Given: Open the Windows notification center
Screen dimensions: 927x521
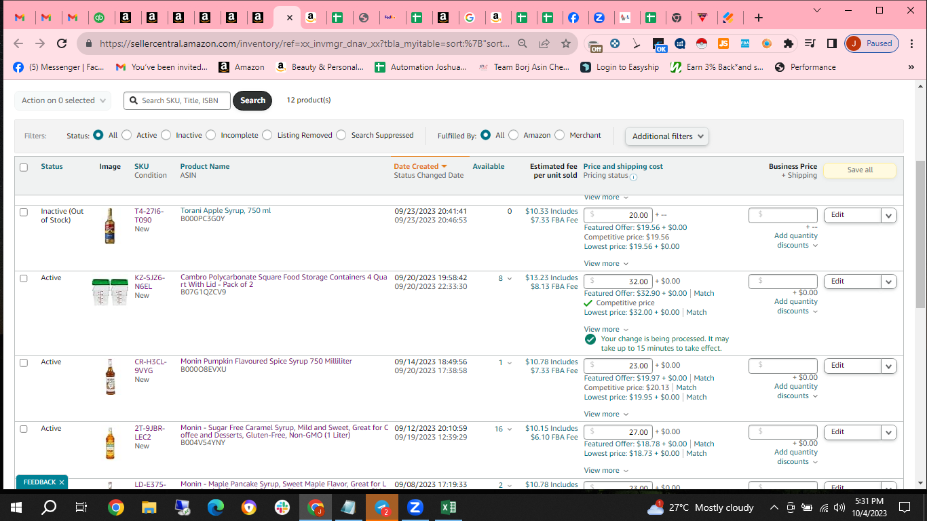Looking at the screenshot, I should click(905, 507).
